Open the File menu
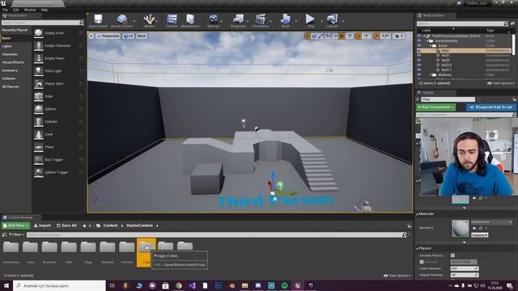Screen dimensions: 518x291 tap(6, 10)
